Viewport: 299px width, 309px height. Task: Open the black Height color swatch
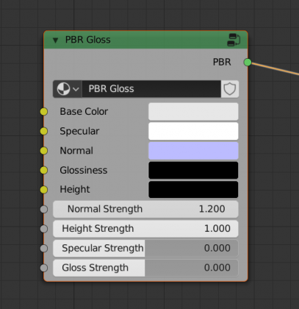(193, 190)
